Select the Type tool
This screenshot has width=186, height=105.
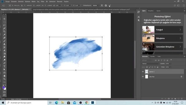(x=4, y=66)
